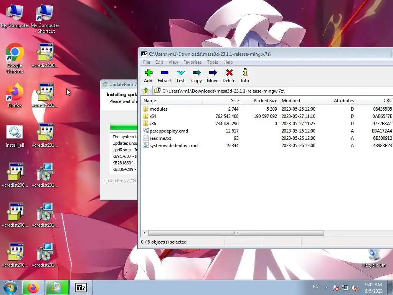Viewport: 393px width, 295px height.
Task: Select the Firefox desktop shortcut
Action: click(15, 95)
